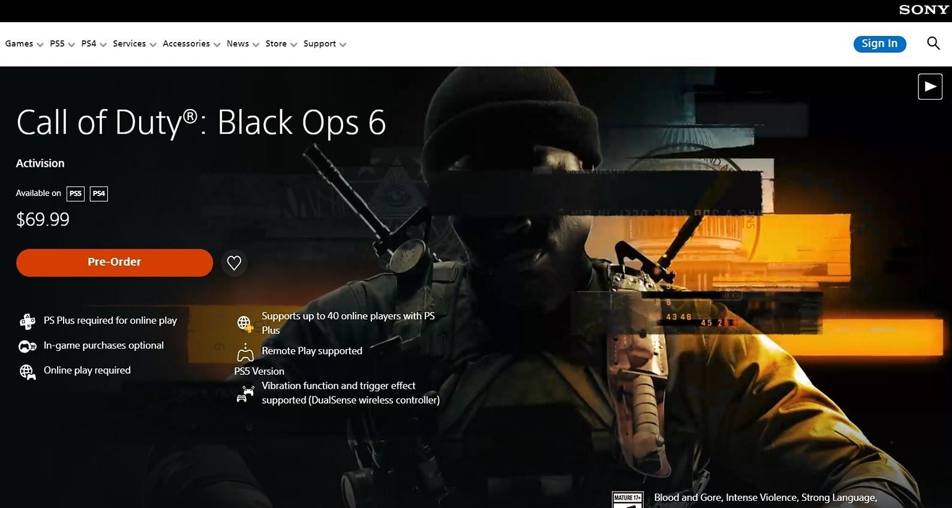
Task: Click the Sony logo
Action: (924, 10)
